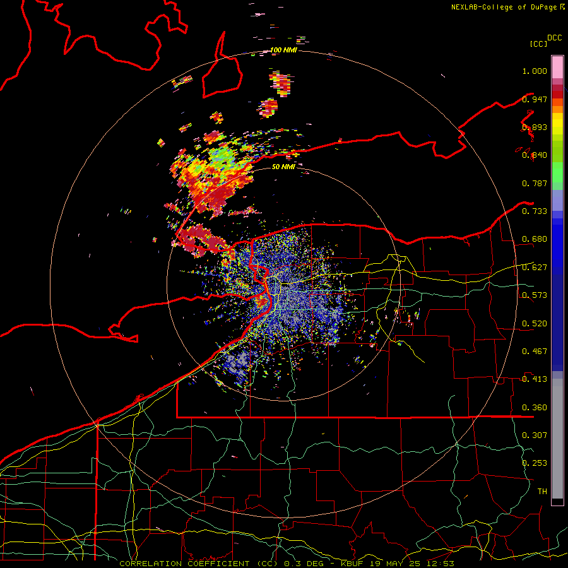Click the Correlation Coefficient KBUF caption text
The width and height of the screenshot is (568, 568).
[287, 564]
